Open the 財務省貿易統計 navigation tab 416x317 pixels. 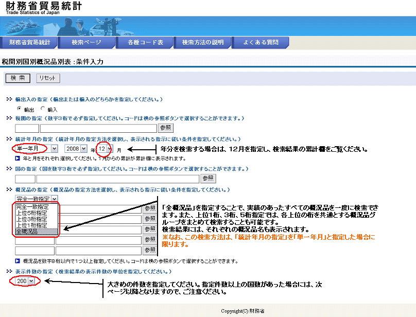point(29,42)
